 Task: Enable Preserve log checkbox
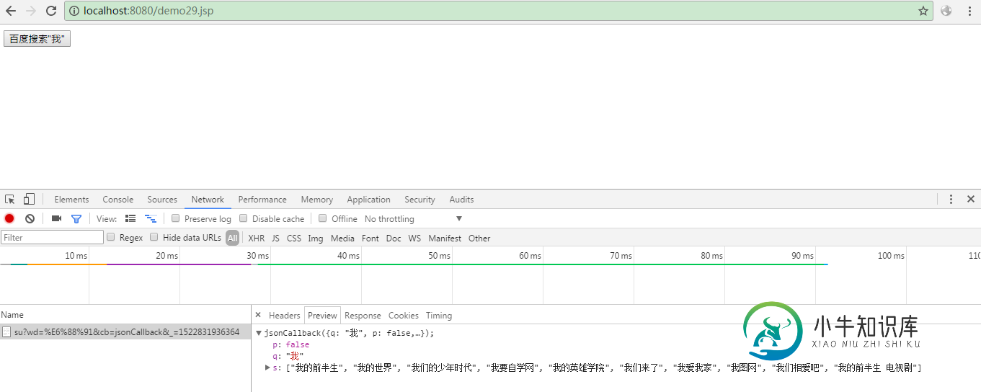click(x=175, y=218)
